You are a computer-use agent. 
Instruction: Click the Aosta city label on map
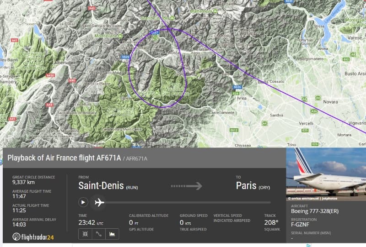[174, 53]
